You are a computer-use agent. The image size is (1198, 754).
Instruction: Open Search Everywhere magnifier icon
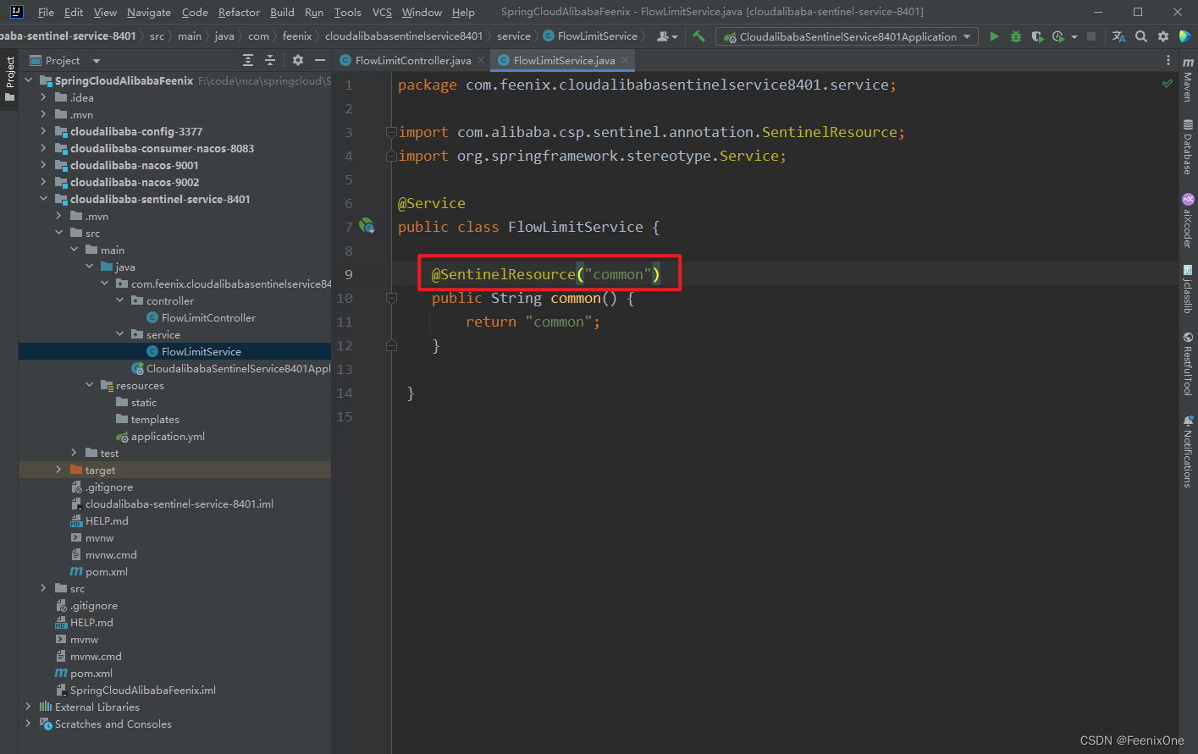click(1141, 36)
